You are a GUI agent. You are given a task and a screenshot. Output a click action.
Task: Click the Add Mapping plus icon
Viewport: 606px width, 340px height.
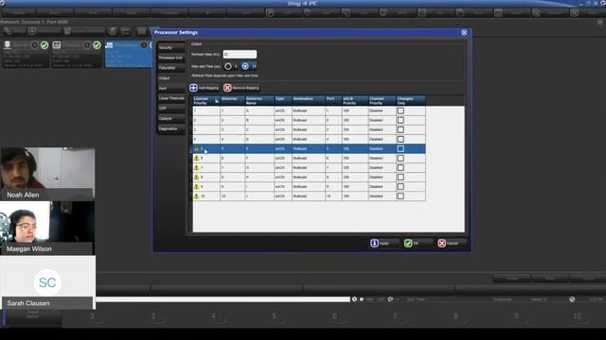193,88
